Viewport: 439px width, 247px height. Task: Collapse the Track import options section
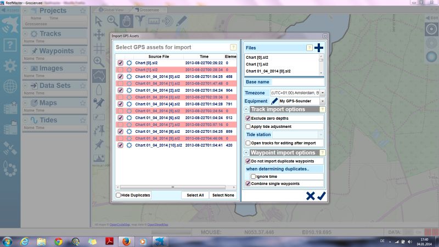(246, 109)
